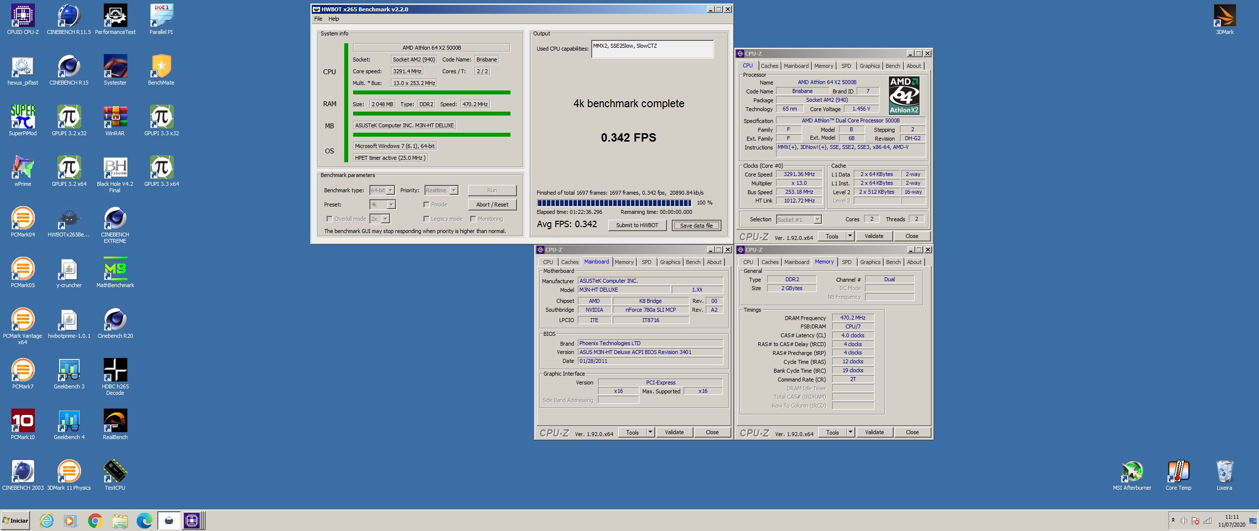
Task: Open Google Chrome from taskbar
Action: click(95, 521)
